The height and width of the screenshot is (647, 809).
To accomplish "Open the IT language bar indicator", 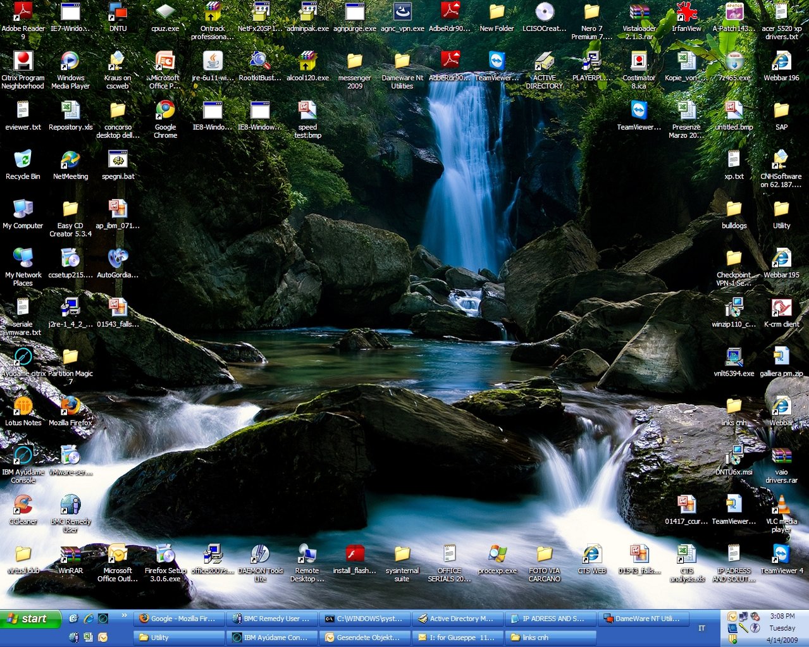I will pyautogui.click(x=701, y=628).
